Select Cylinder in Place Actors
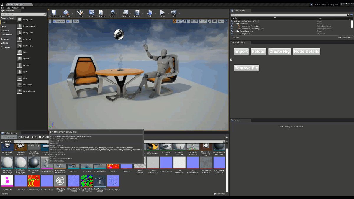Screen dimensions: 354x199 click(32, 65)
